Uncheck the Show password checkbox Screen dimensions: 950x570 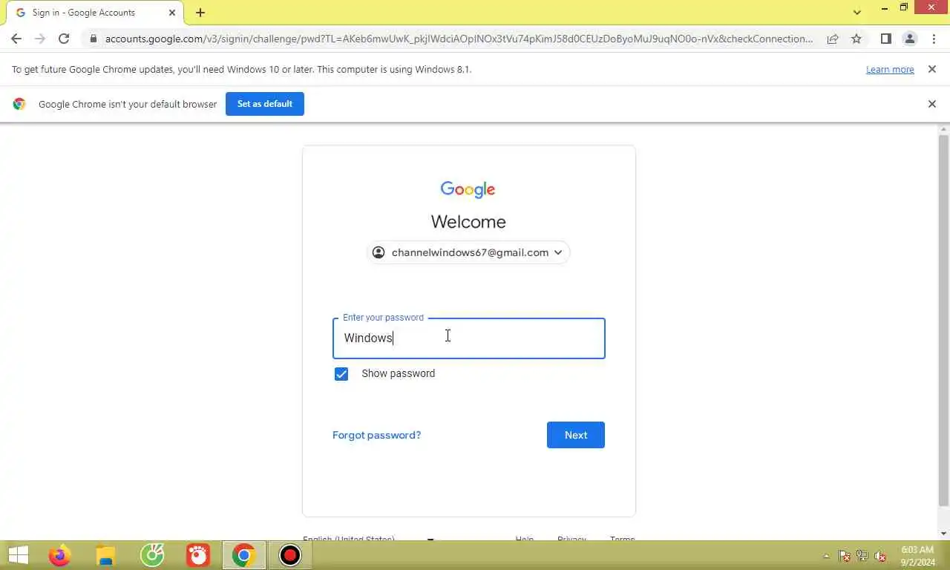pyautogui.click(x=341, y=374)
